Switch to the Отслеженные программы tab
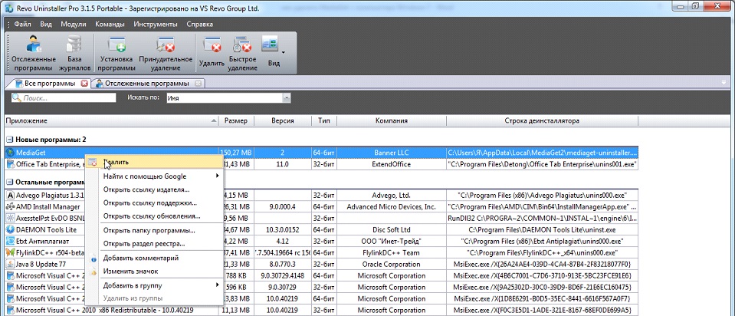This screenshot has width=735, height=316. tap(146, 83)
